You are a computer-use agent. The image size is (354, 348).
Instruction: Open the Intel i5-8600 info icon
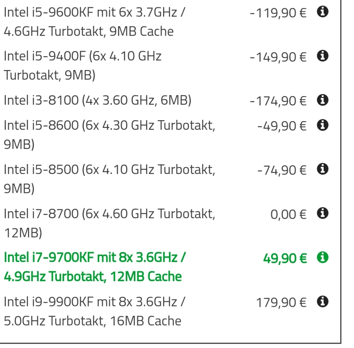[x=323, y=125]
